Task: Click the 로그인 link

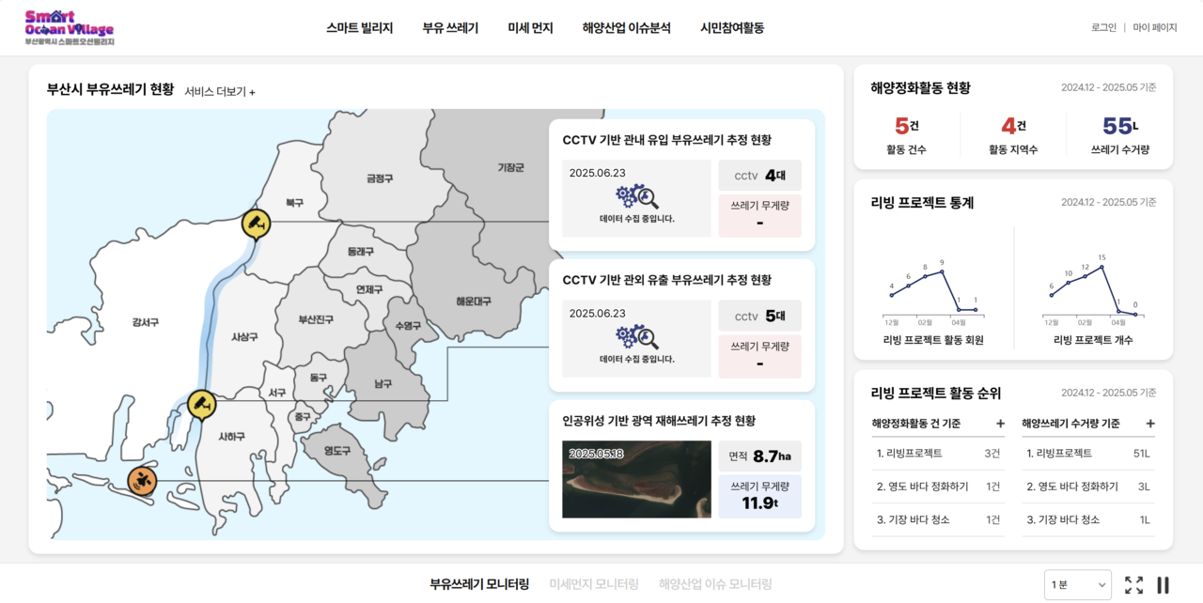Action: click(1103, 28)
